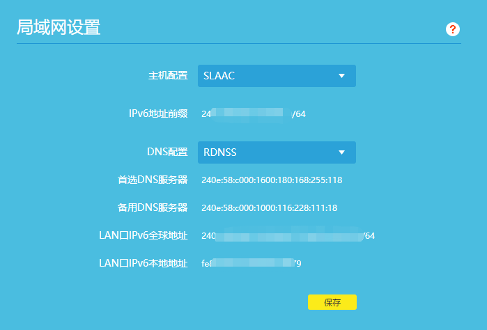
Task: Click the LAN口IPv6全球地址 label
Action: pos(144,235)
